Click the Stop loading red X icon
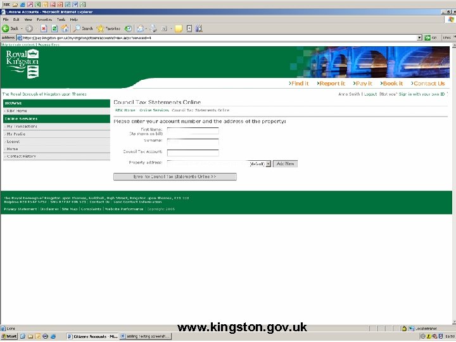Image resolution: width=456 pixels, height=342 pixels. pos(44,28)
